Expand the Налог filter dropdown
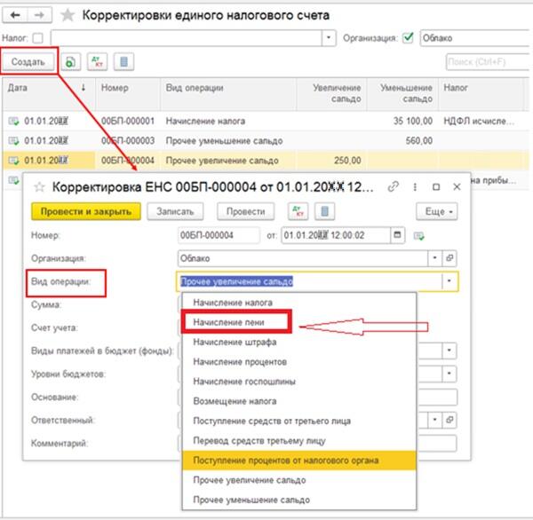 (x=330, y=38)
